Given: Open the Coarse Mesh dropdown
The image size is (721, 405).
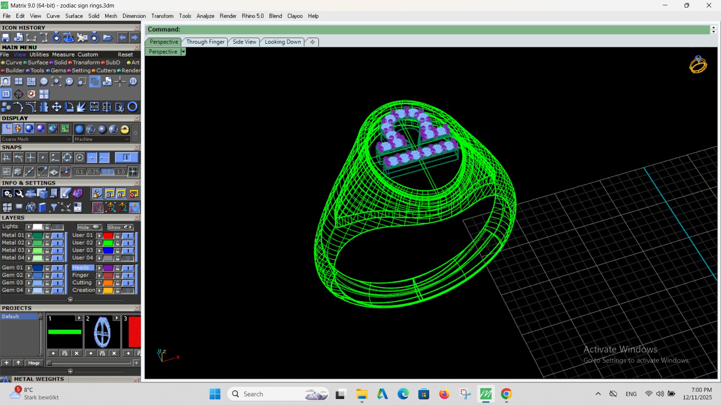Looking at the screenshot, I should pyautogui.click(x=36, y=139).
